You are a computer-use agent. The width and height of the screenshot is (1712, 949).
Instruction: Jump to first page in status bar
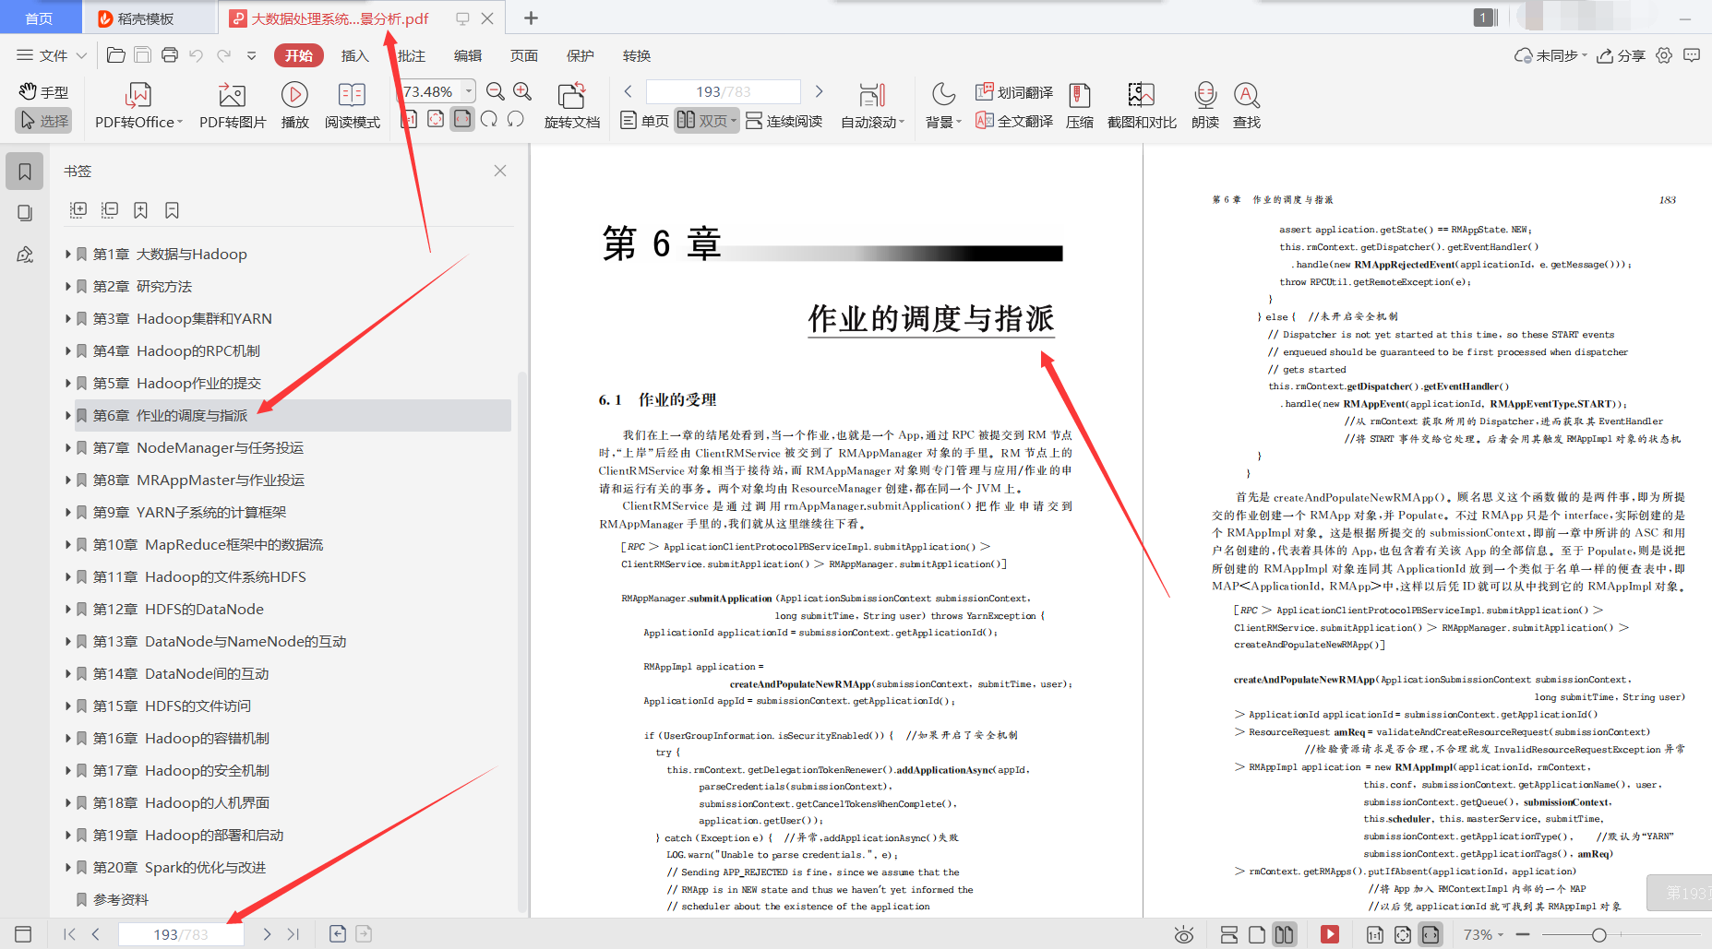(70, 934)
